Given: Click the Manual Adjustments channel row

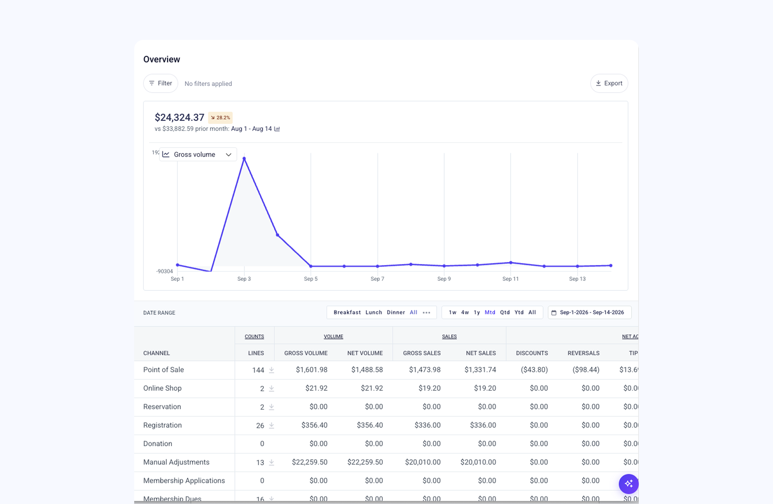Looking at the screenshot, I should pos(386,463).
